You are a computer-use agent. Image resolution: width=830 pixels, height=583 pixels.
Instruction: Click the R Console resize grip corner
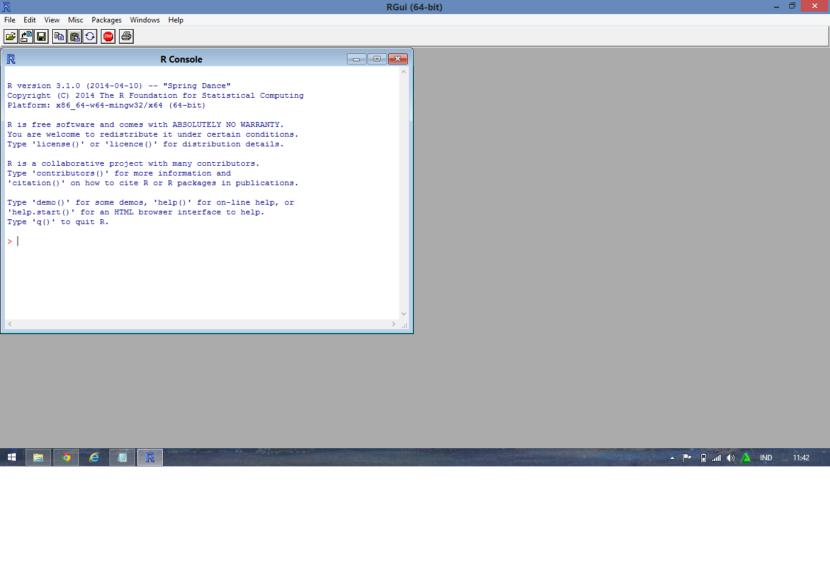coord(404,325)
